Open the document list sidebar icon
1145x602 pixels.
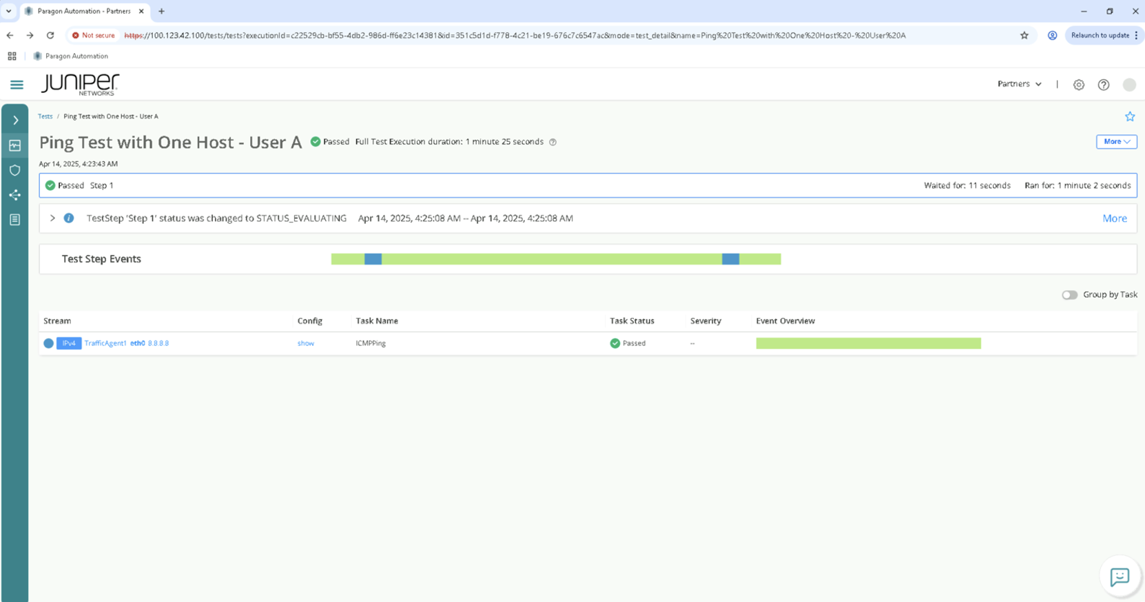[15, 220]
